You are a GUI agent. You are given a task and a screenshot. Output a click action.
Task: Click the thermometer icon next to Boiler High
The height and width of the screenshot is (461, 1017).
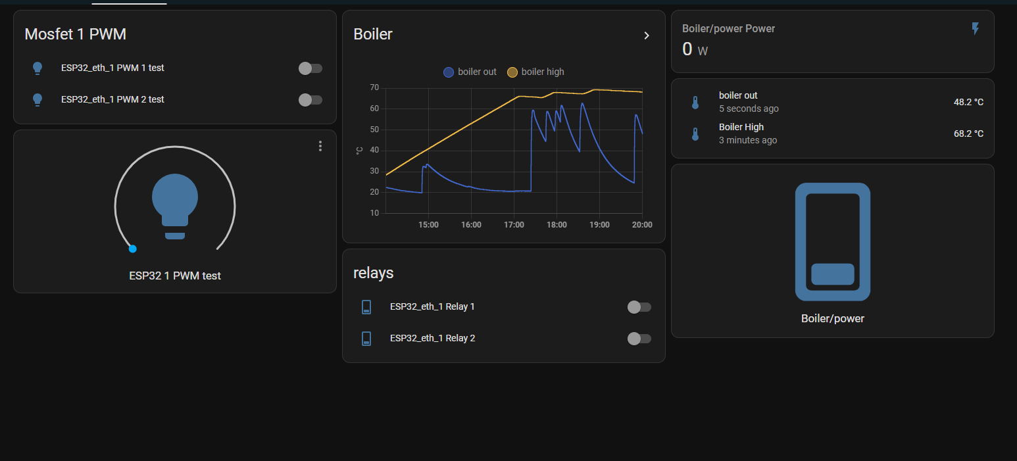tap(695, 133)
